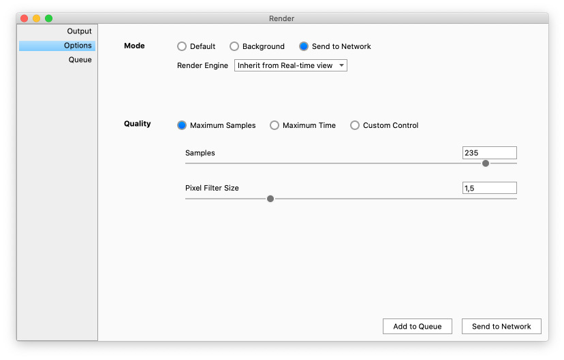Viewport: 564px width, 360px height.
Task: Click the Render window title bar
Action: coord(282,18)
